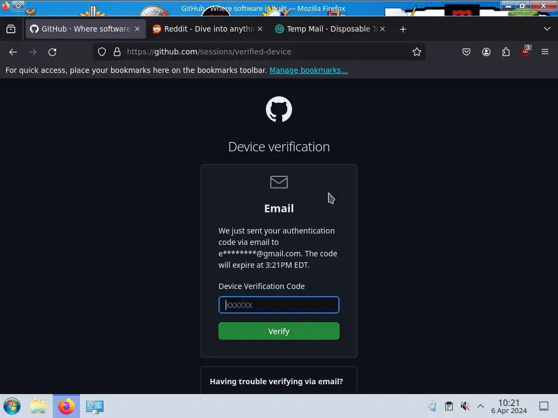Open the file manager taskbar icon

click(38, 406)
